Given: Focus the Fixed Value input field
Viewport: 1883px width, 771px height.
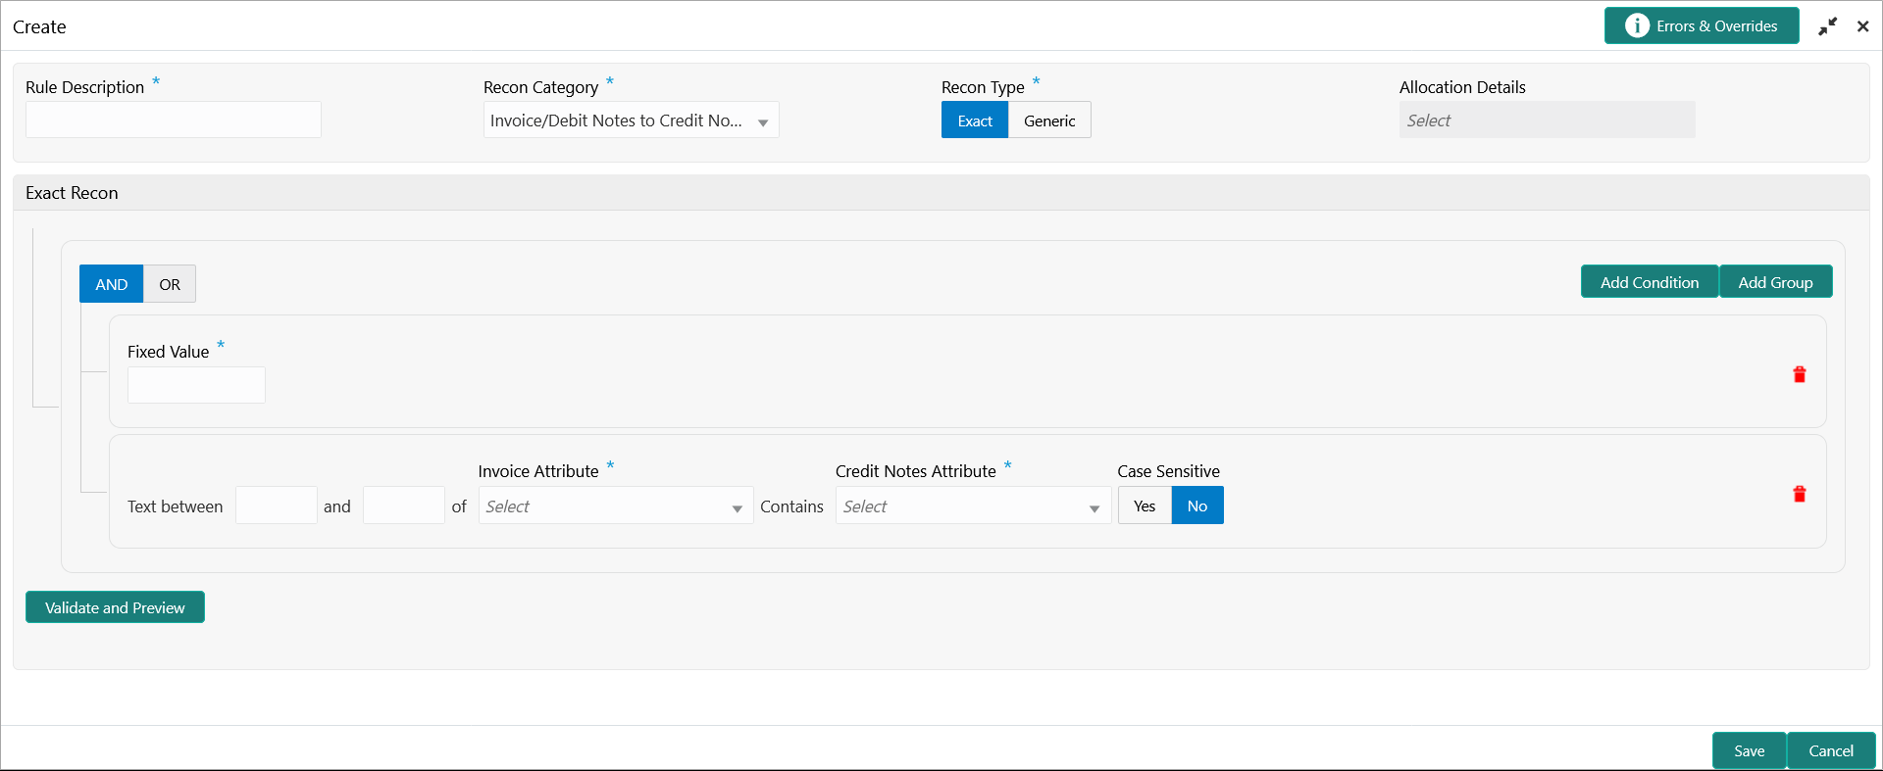Looking at the screenshot, I should point(196,385).
